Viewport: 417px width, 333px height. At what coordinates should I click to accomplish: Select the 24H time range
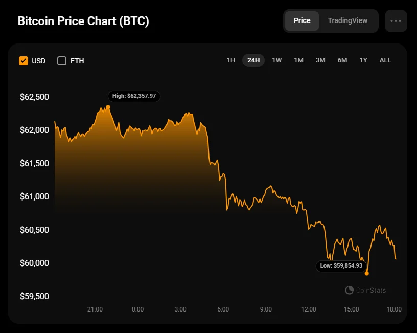point(253,60)
